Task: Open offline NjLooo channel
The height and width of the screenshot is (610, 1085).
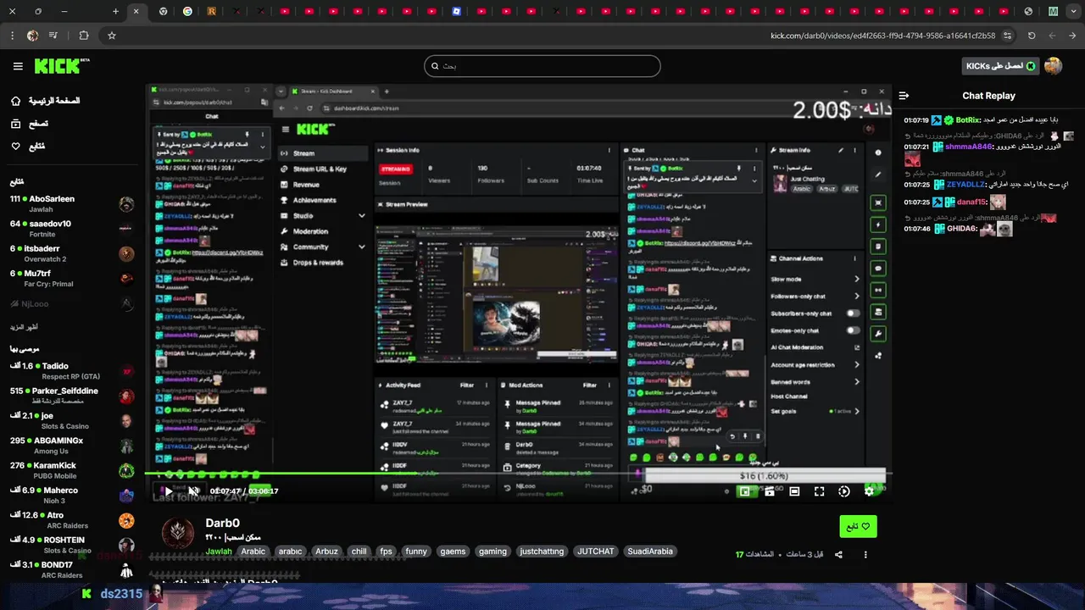Action: click(72, 303)
